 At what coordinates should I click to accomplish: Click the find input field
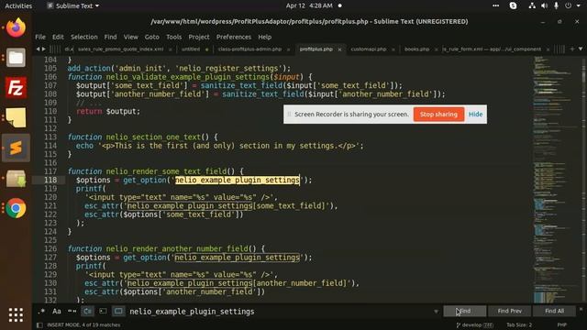coord(279,312)
